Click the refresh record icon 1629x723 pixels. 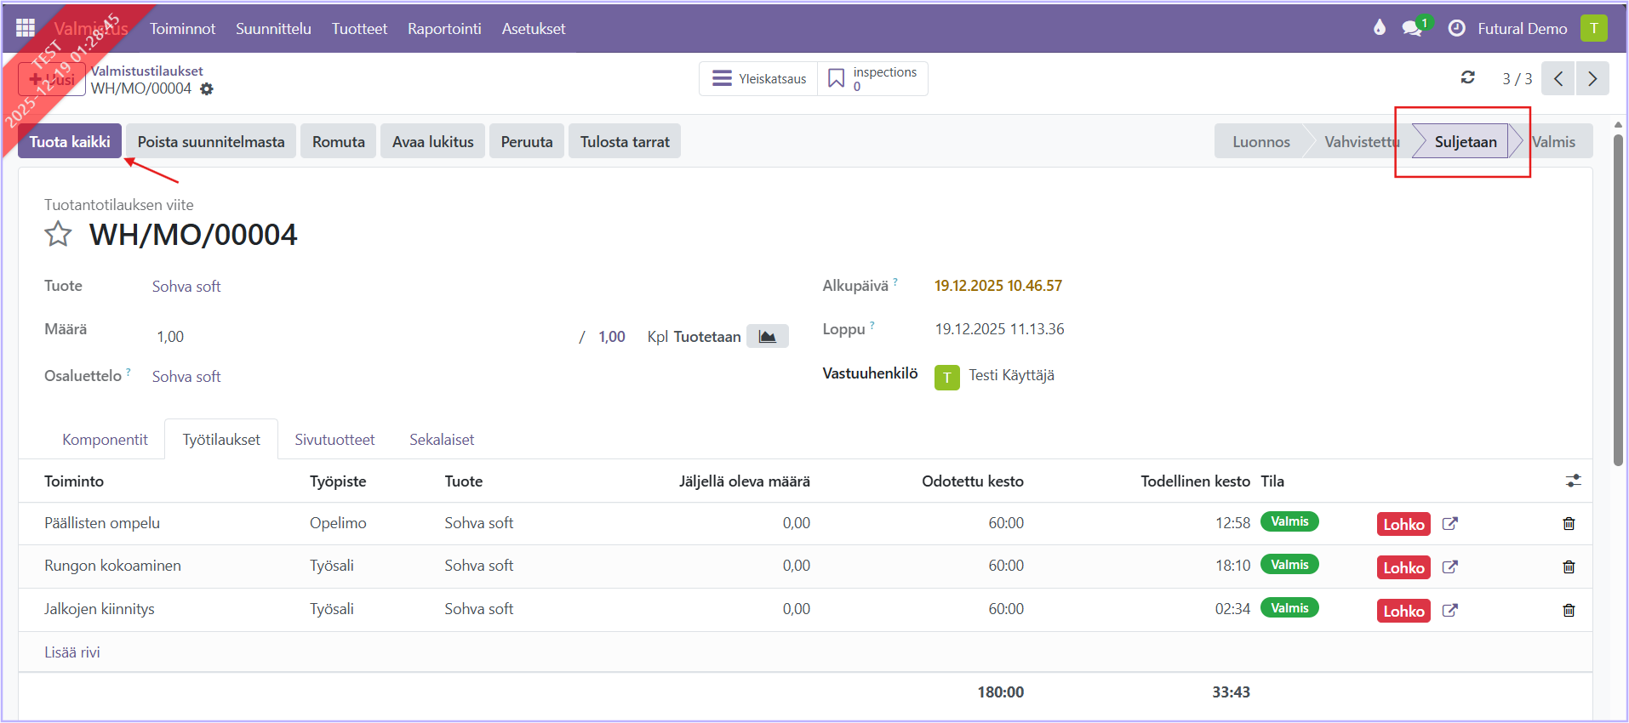(x=1467, y=78)
